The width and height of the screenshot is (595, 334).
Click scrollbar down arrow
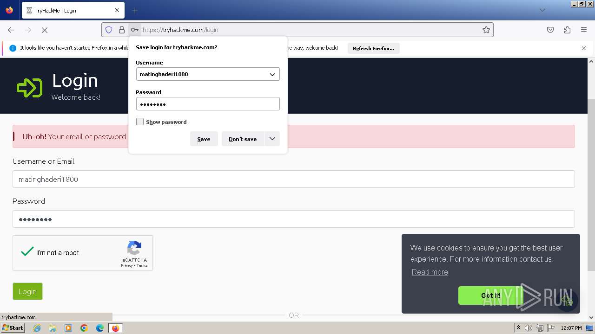[x=591, y=318]
